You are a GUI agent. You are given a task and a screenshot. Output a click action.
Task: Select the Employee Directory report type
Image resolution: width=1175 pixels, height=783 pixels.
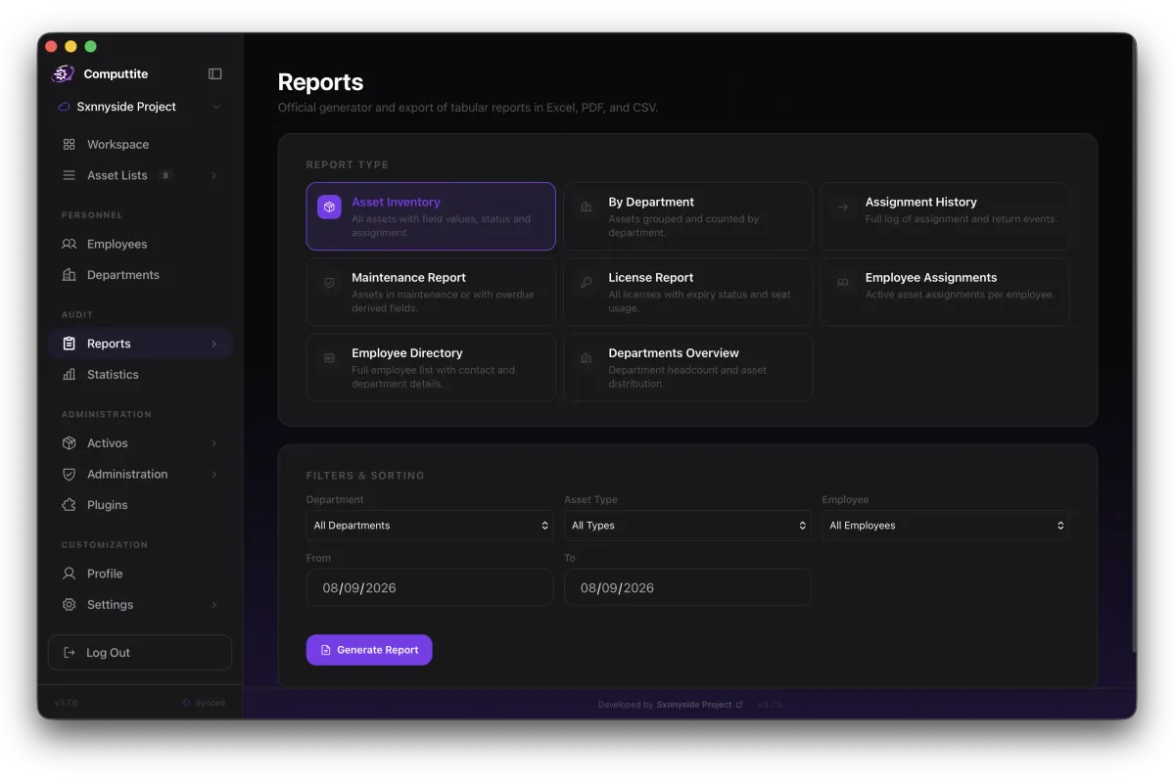pos(431,367)
